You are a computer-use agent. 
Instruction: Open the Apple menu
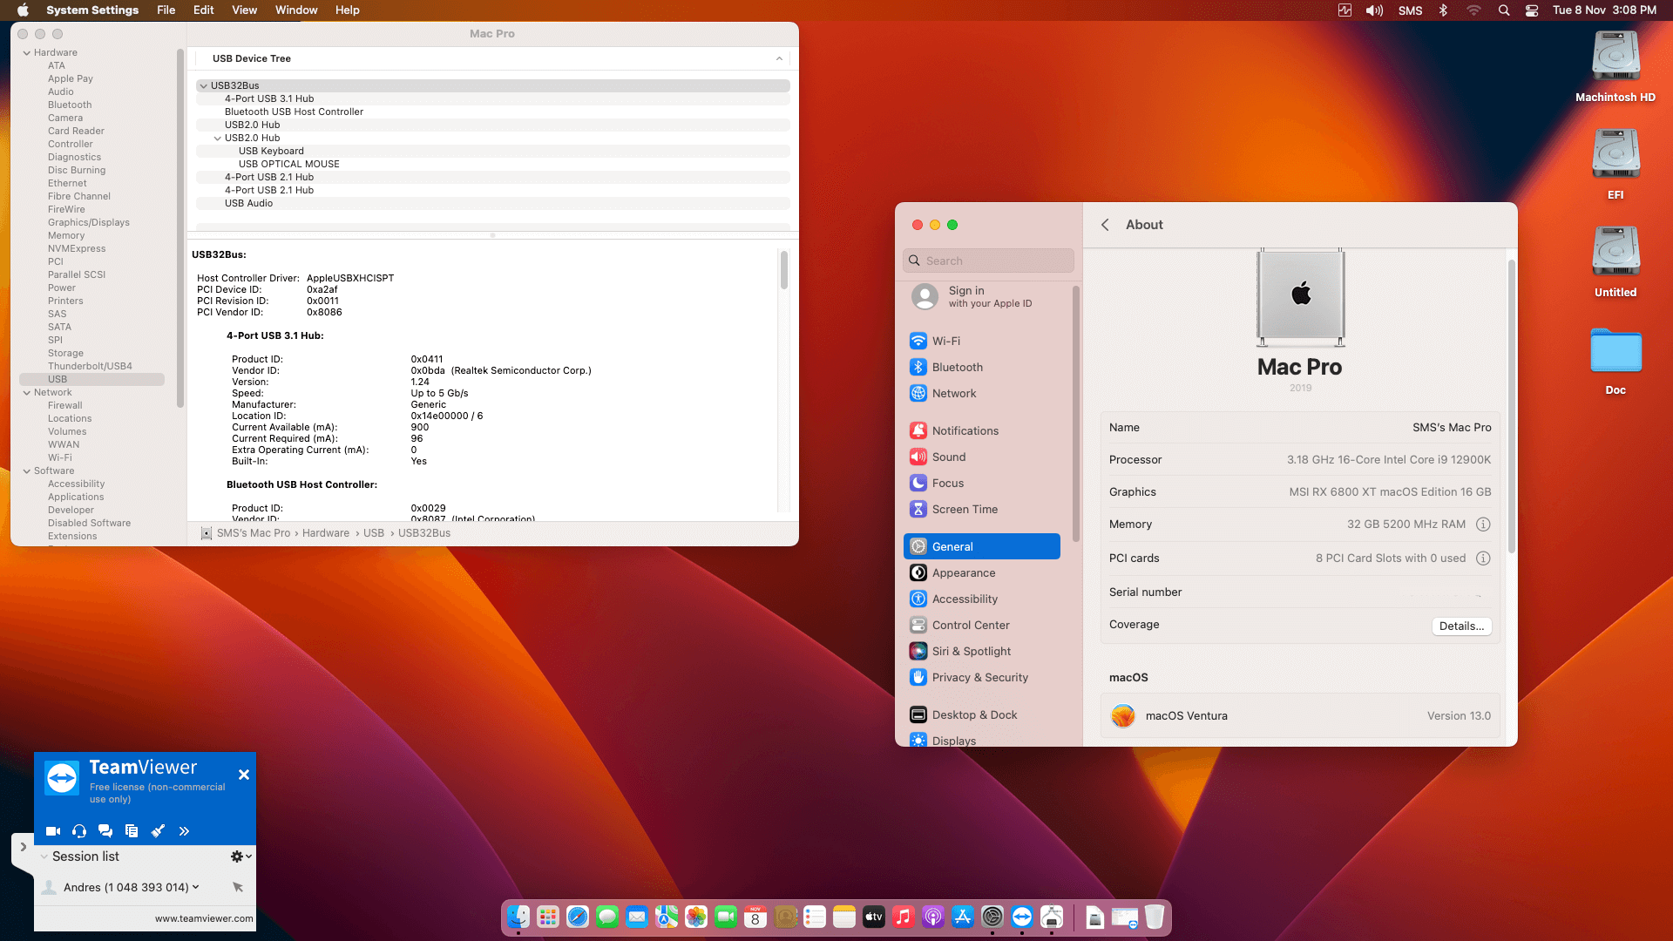(x=23, y=10)
